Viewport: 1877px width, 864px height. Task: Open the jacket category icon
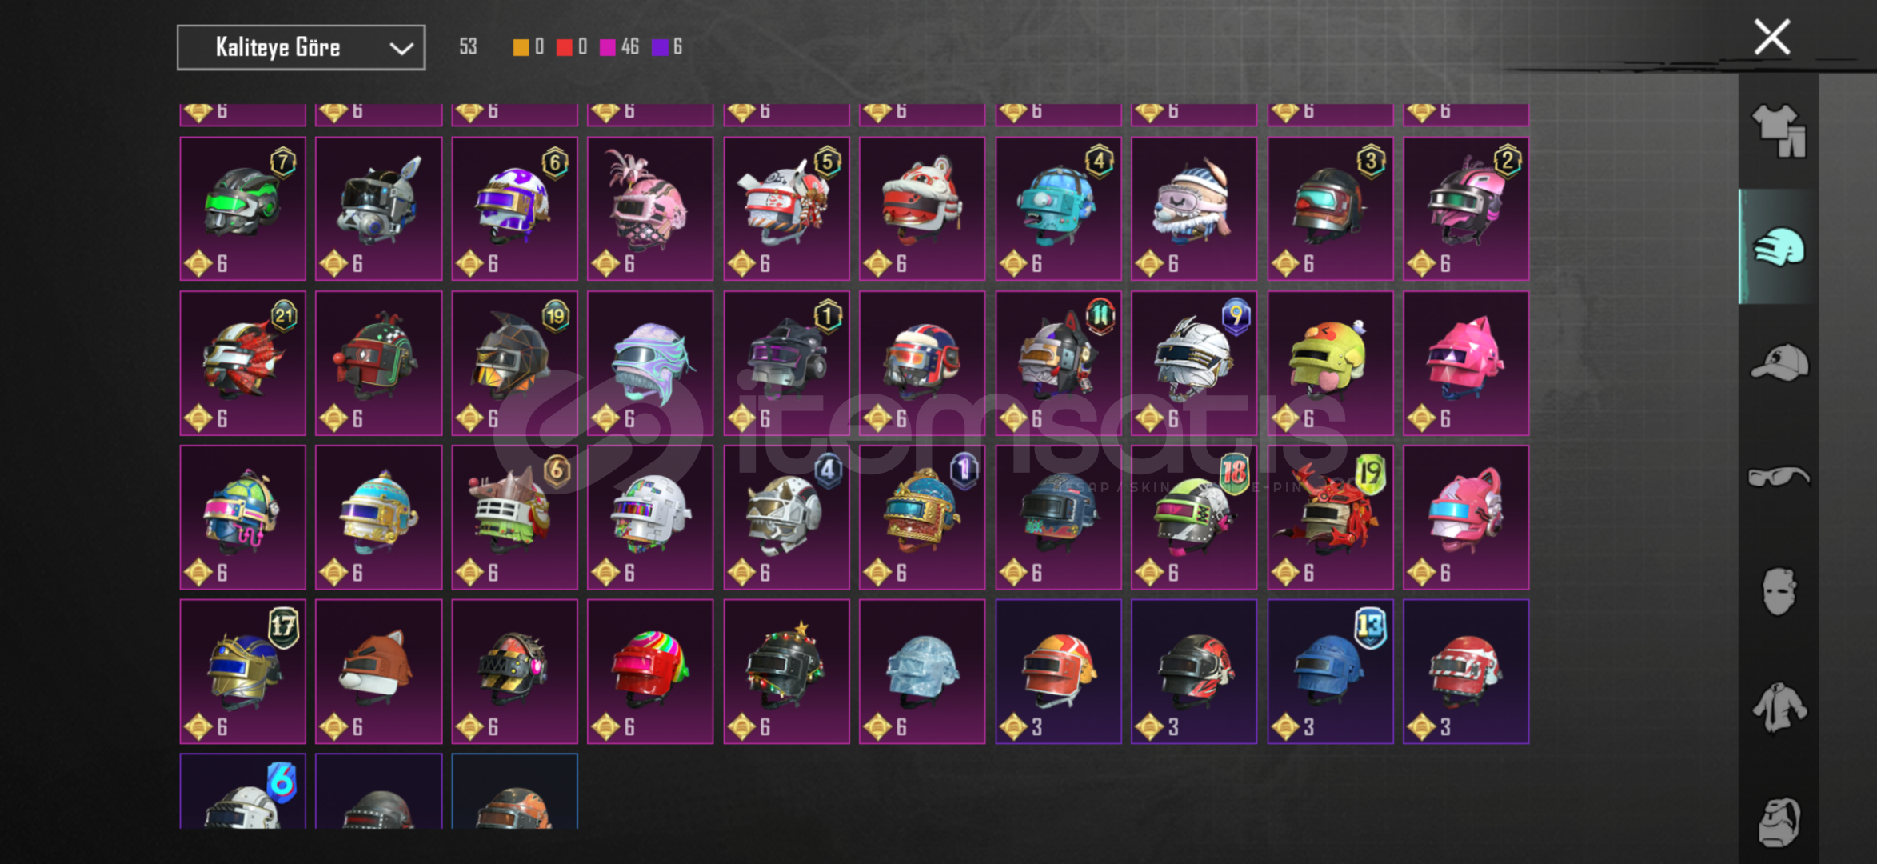pyautogui.click(x=1779, y=706)
